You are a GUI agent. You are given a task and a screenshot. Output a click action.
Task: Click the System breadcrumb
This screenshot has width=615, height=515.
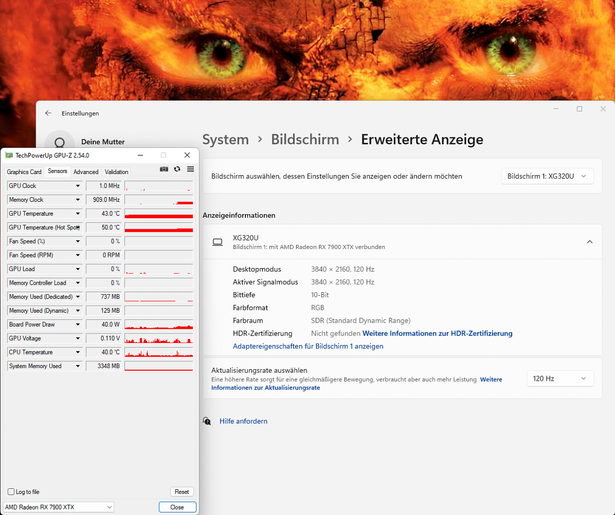(x=226, y=139)
